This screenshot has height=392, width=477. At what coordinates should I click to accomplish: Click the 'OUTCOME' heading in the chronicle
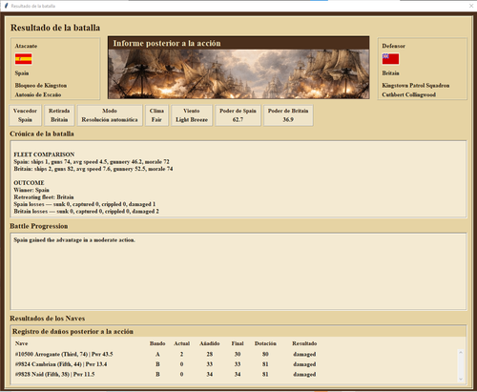[29, 183]
